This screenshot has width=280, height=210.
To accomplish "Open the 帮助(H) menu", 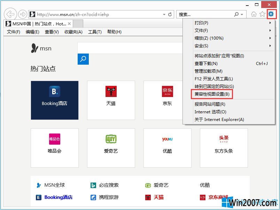I will coord(114,32).
